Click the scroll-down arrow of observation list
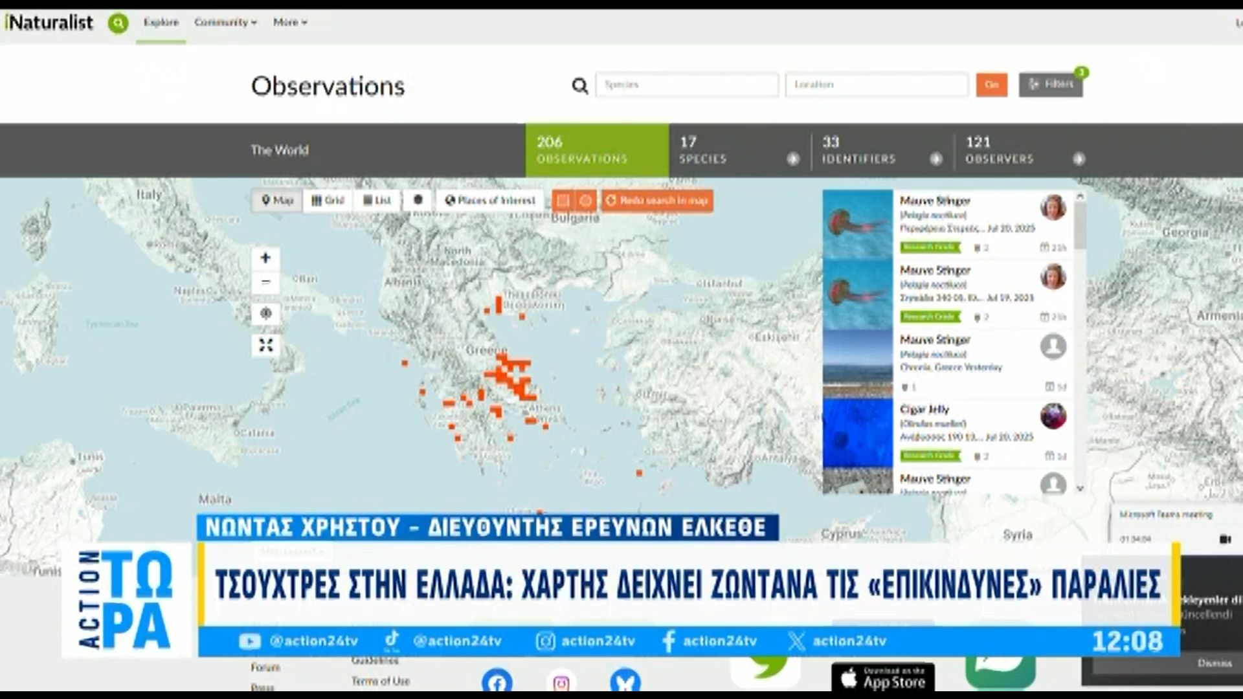Image resolution: width=1243 pixels, height=699 pixels. (x=1080, y=489)
